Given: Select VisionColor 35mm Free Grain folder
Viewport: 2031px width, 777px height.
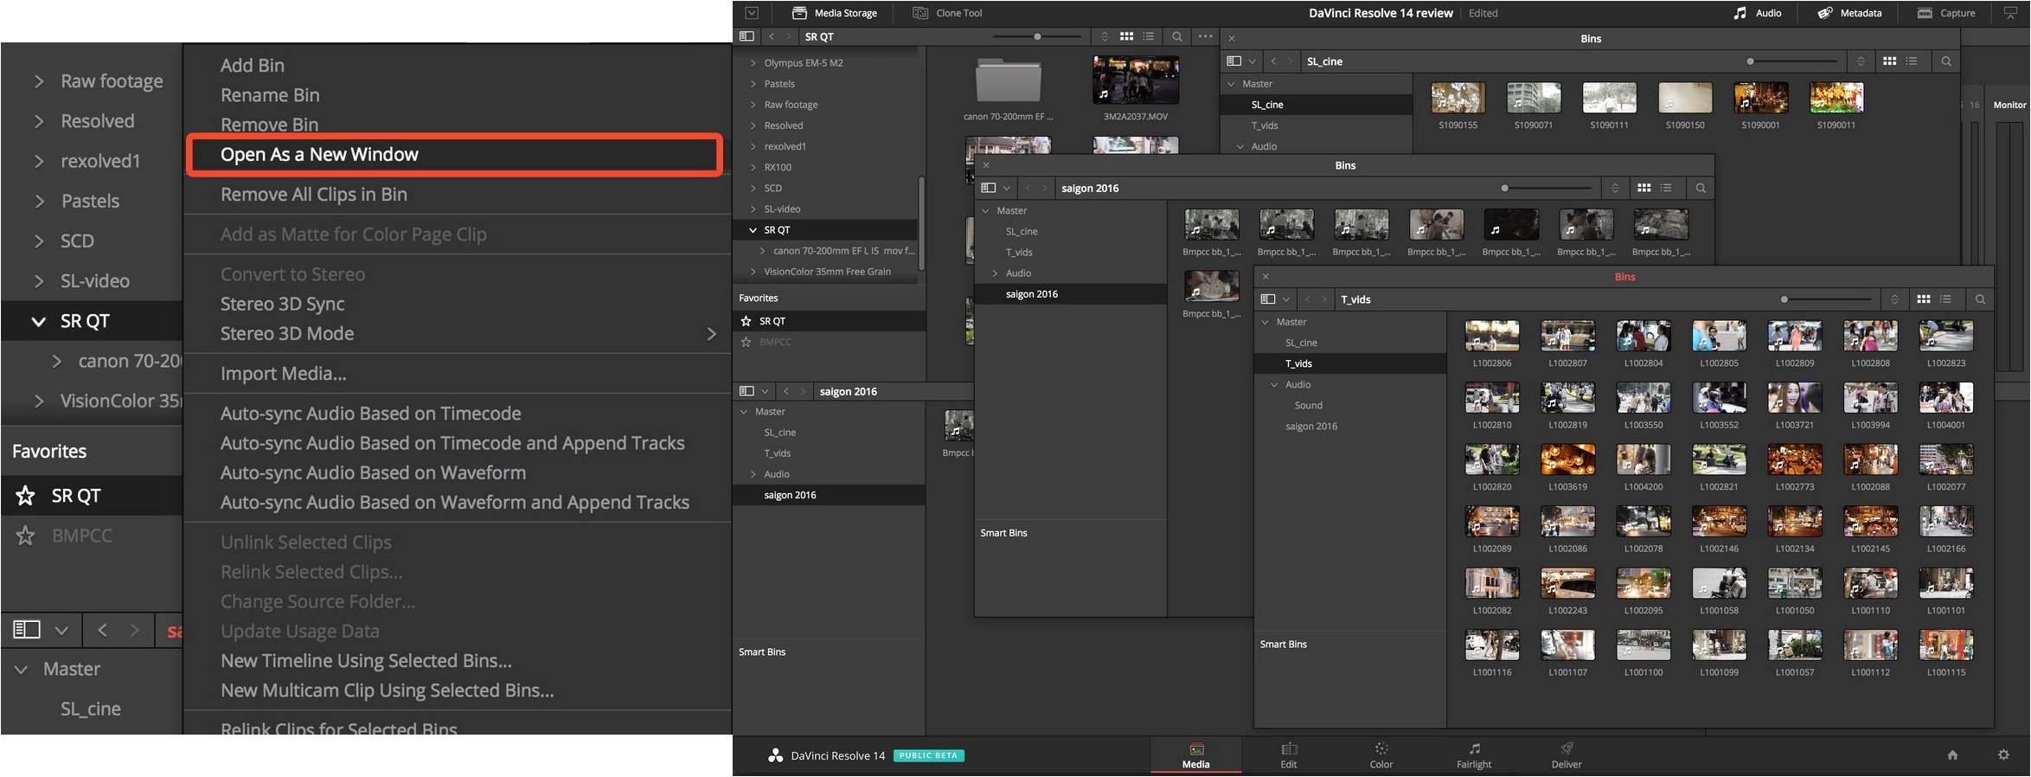Looking at the screenshot, I should pyautogui.click(x=827, y=272).
